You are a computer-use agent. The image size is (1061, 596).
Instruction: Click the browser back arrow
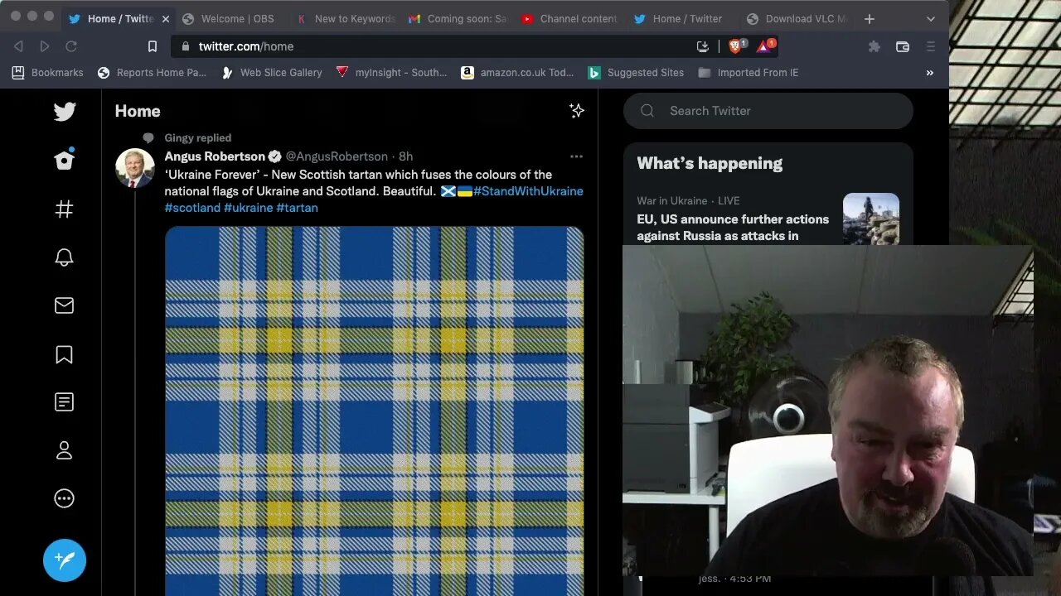[18, 46]
